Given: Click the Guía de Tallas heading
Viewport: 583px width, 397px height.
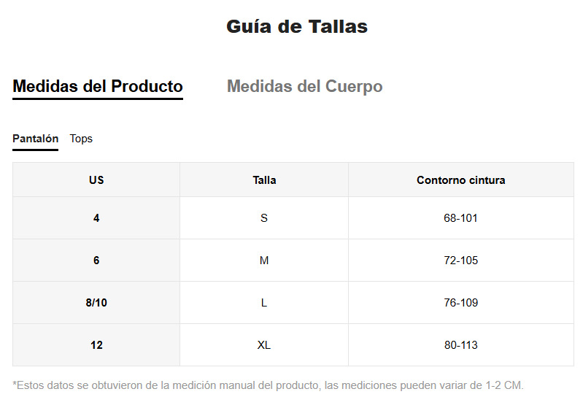Looking at the screenshot, I should 297,27.
